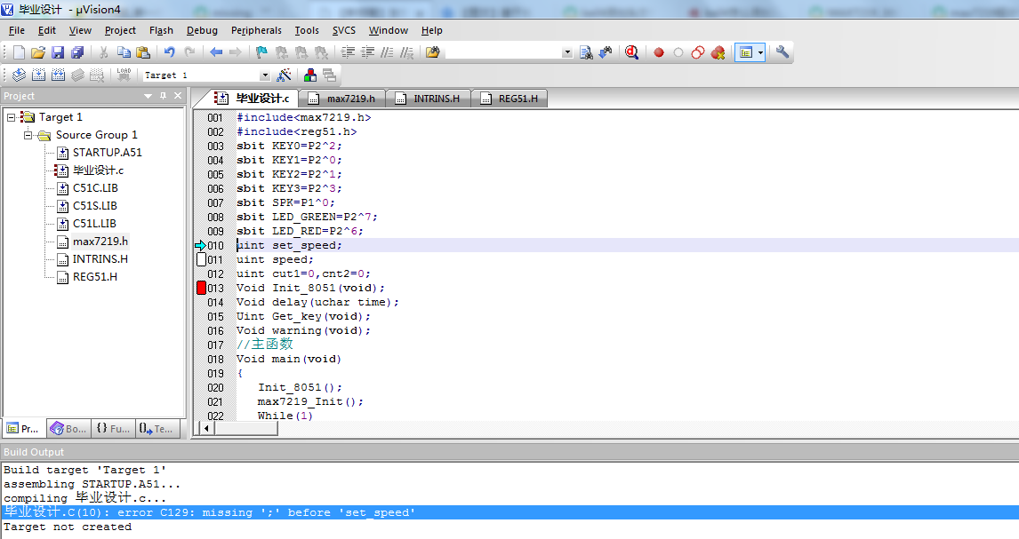Viewport: 1019px width, 539px height.
Task: Open Configuration with the wrench icon
Action: (x=782, y=52)
